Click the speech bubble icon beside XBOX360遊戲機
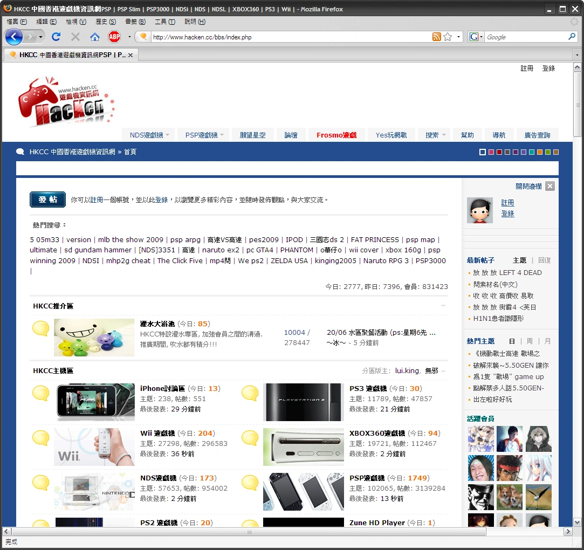The image size is (584, 550). pos(250,438)
